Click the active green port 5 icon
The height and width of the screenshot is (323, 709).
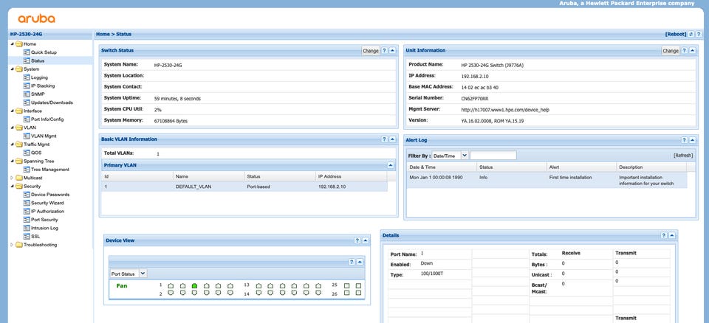[194, 285]
